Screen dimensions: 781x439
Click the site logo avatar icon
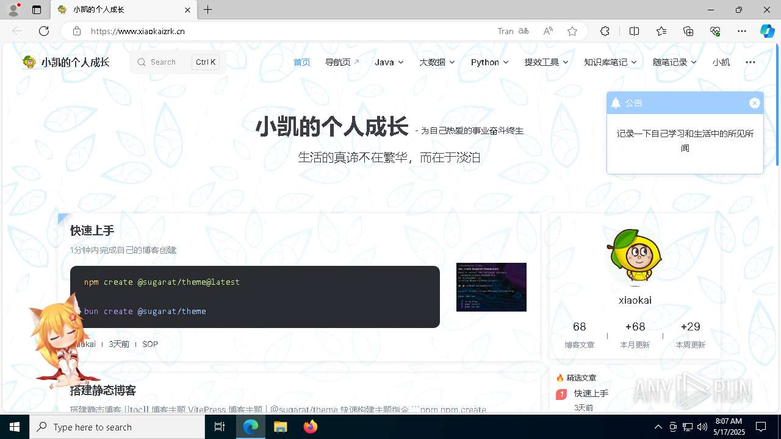(29, 62)
